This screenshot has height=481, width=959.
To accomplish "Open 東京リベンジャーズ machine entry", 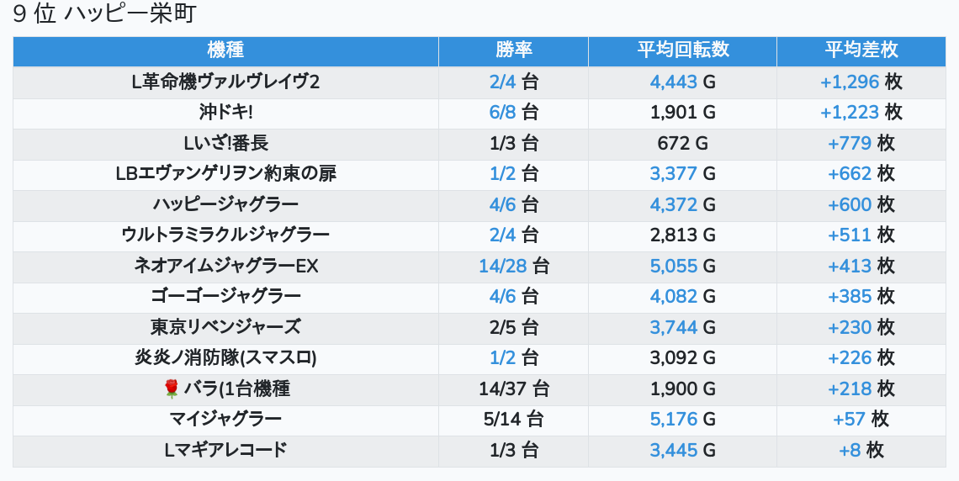I will pos(225,327).
